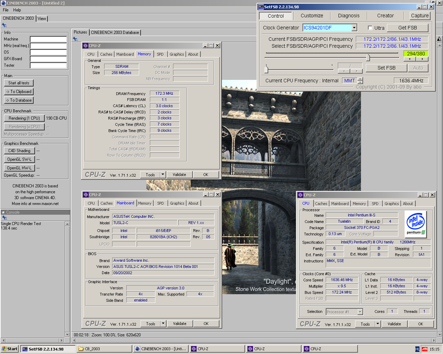Screen dimensions: 443x354
Task: Click the 138.4 sec console result text
Action: pos(9,228)
